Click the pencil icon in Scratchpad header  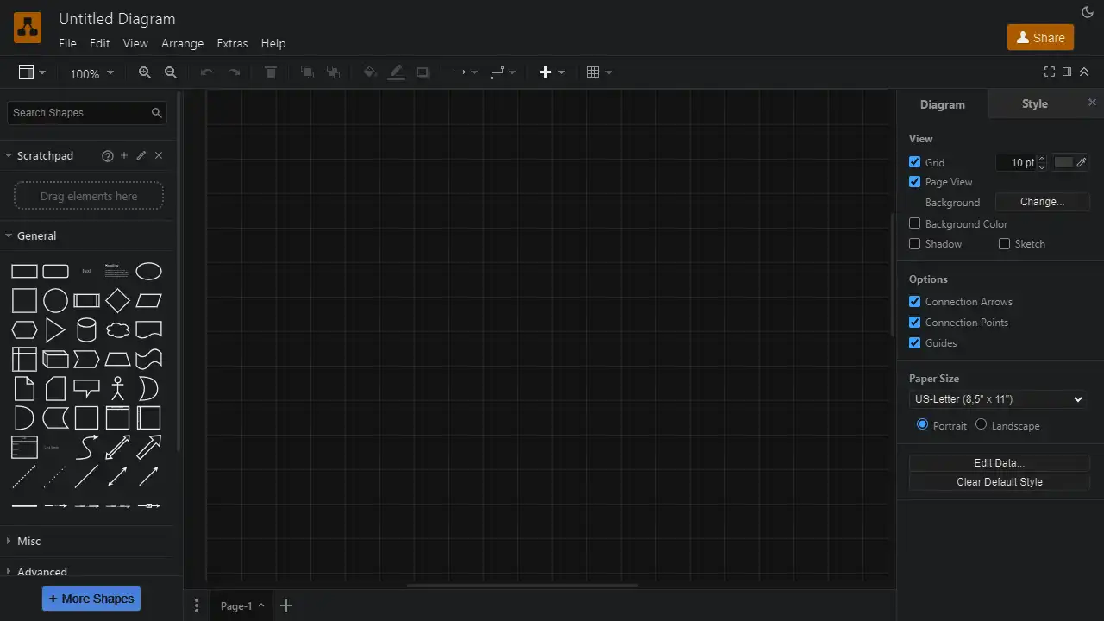click(x=141, y=155)
